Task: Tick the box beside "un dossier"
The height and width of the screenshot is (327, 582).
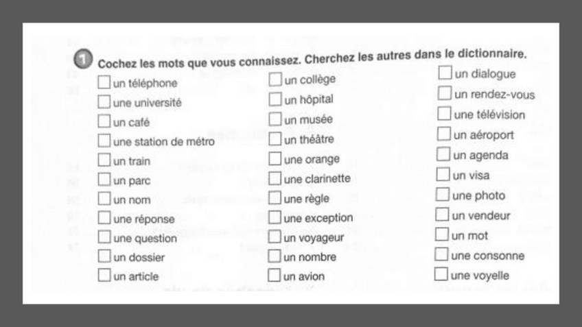Action: (x=104, y=257)
